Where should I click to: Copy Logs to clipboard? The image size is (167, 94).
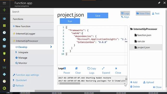[x=92, y=70]
